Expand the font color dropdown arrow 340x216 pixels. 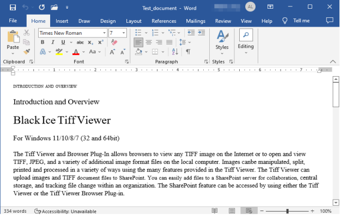click(x=83, y=52)
